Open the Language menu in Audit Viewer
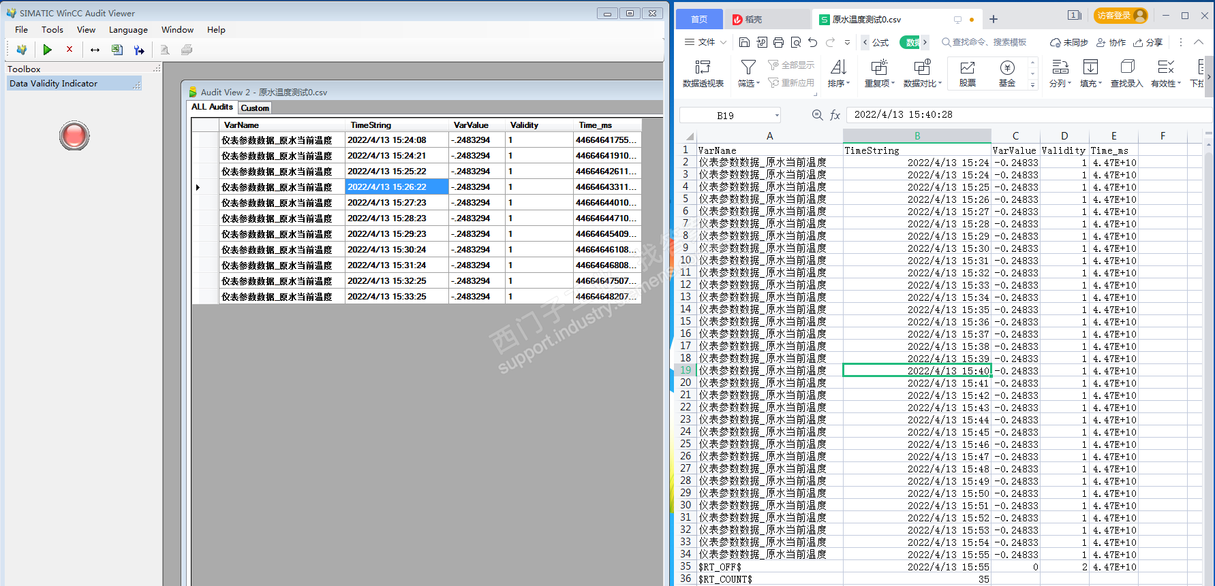Screen dimensions: 1215x586 [128, 30]
